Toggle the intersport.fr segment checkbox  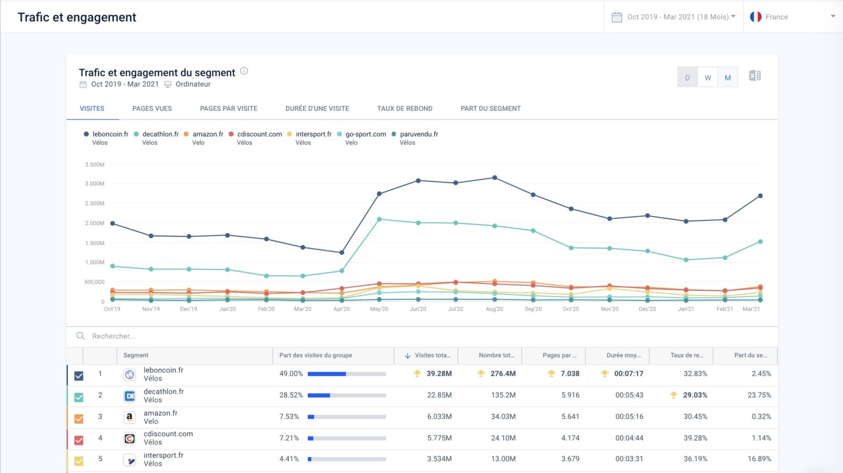click(79, 461)
